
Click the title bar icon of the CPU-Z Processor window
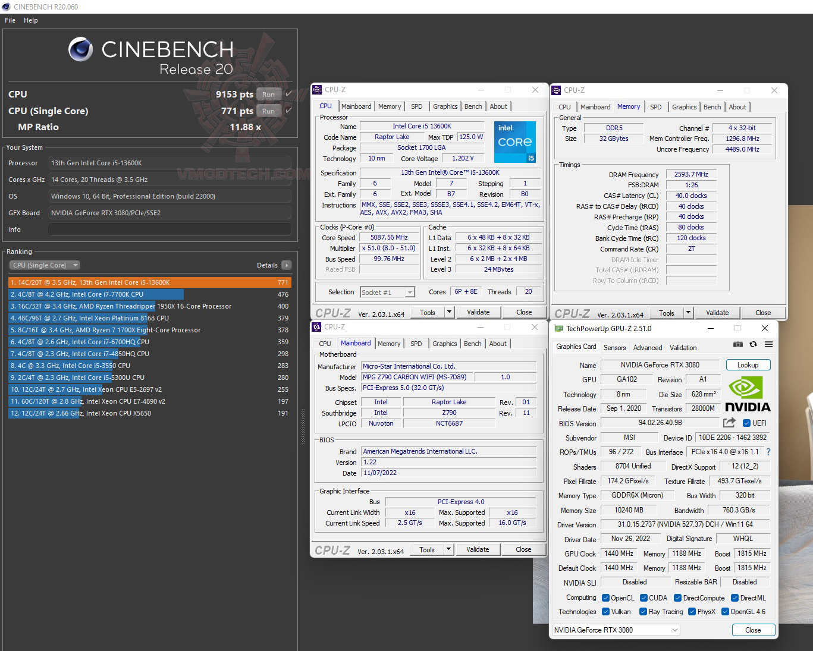point(318,90)
